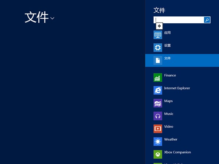This screenshot has width=219, height=164.
Task: Open the 应用 apps keyboard icon
Action: click(x=158, y=35)
